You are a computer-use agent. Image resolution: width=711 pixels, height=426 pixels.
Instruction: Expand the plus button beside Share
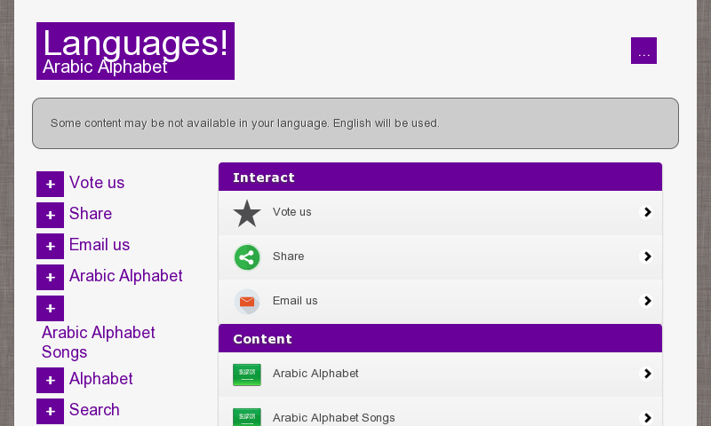[x=50, y=215]
